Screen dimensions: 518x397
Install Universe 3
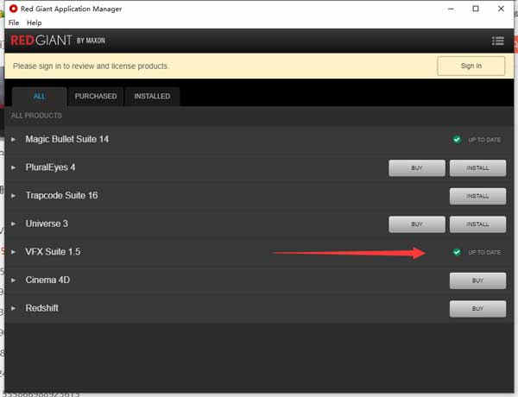pyautogui.click(x=477, y=224)
